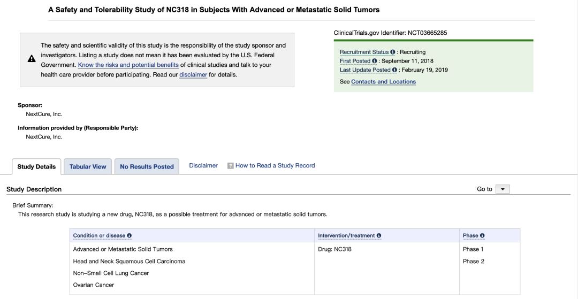Click info icon next to Recruitment Status
Image resolution: width=578 pixels, height=299 pixels.
tap(393, 52)
